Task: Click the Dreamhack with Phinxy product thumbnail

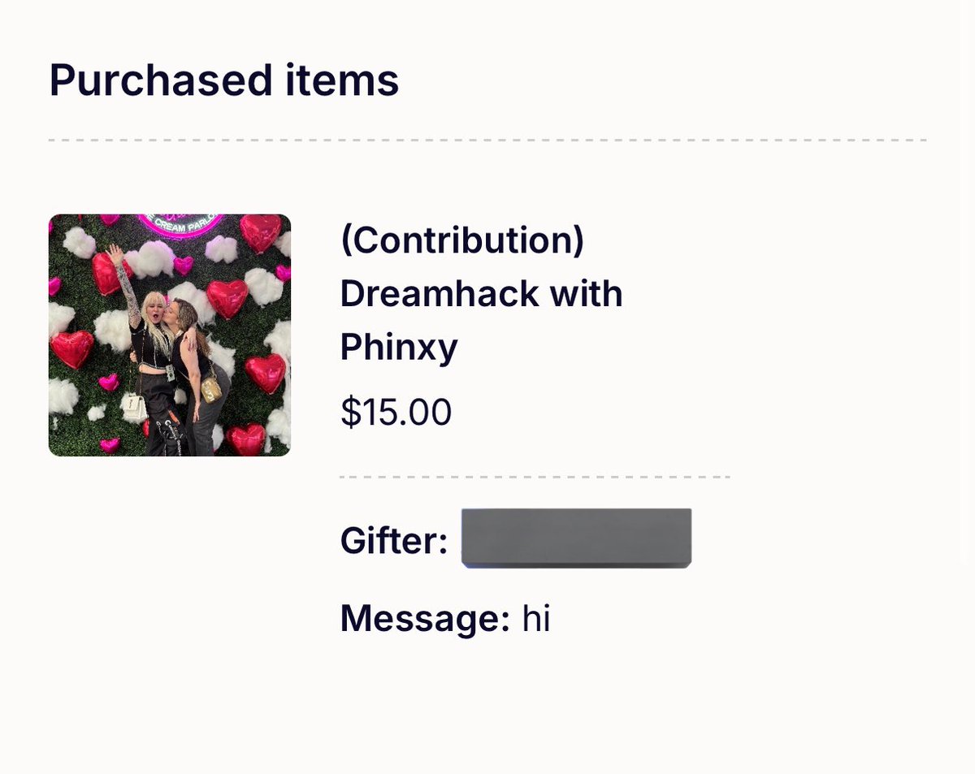Action: [x=170, y=335]
